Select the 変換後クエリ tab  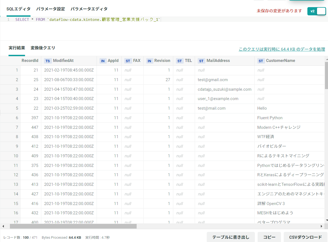(x=43, y=48)
